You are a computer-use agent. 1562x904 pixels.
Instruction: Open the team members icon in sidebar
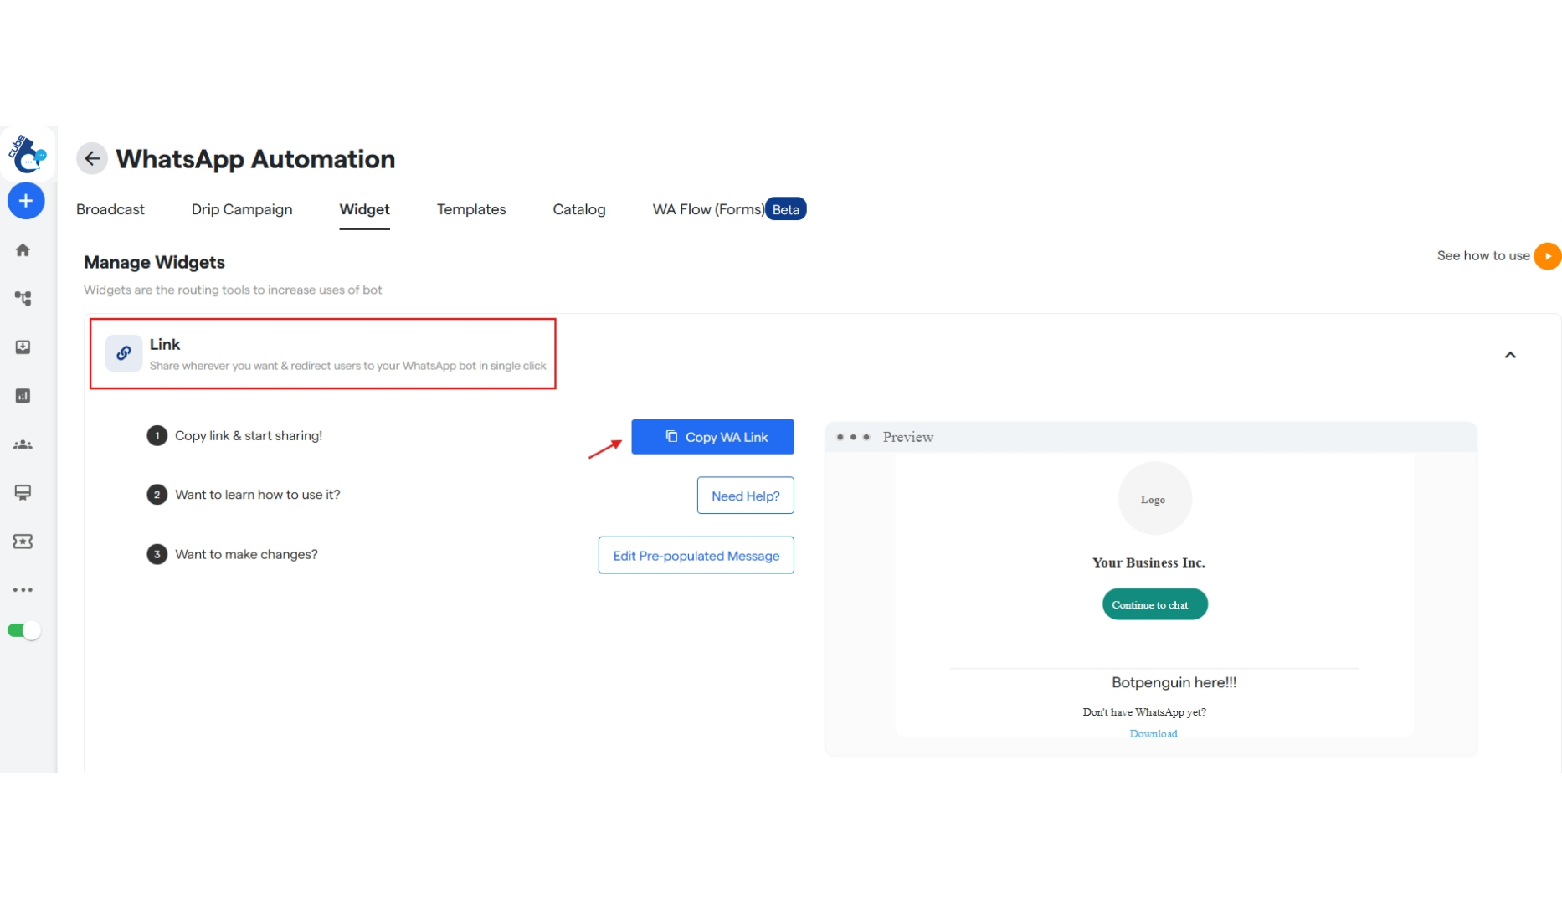tap(23, 444)
